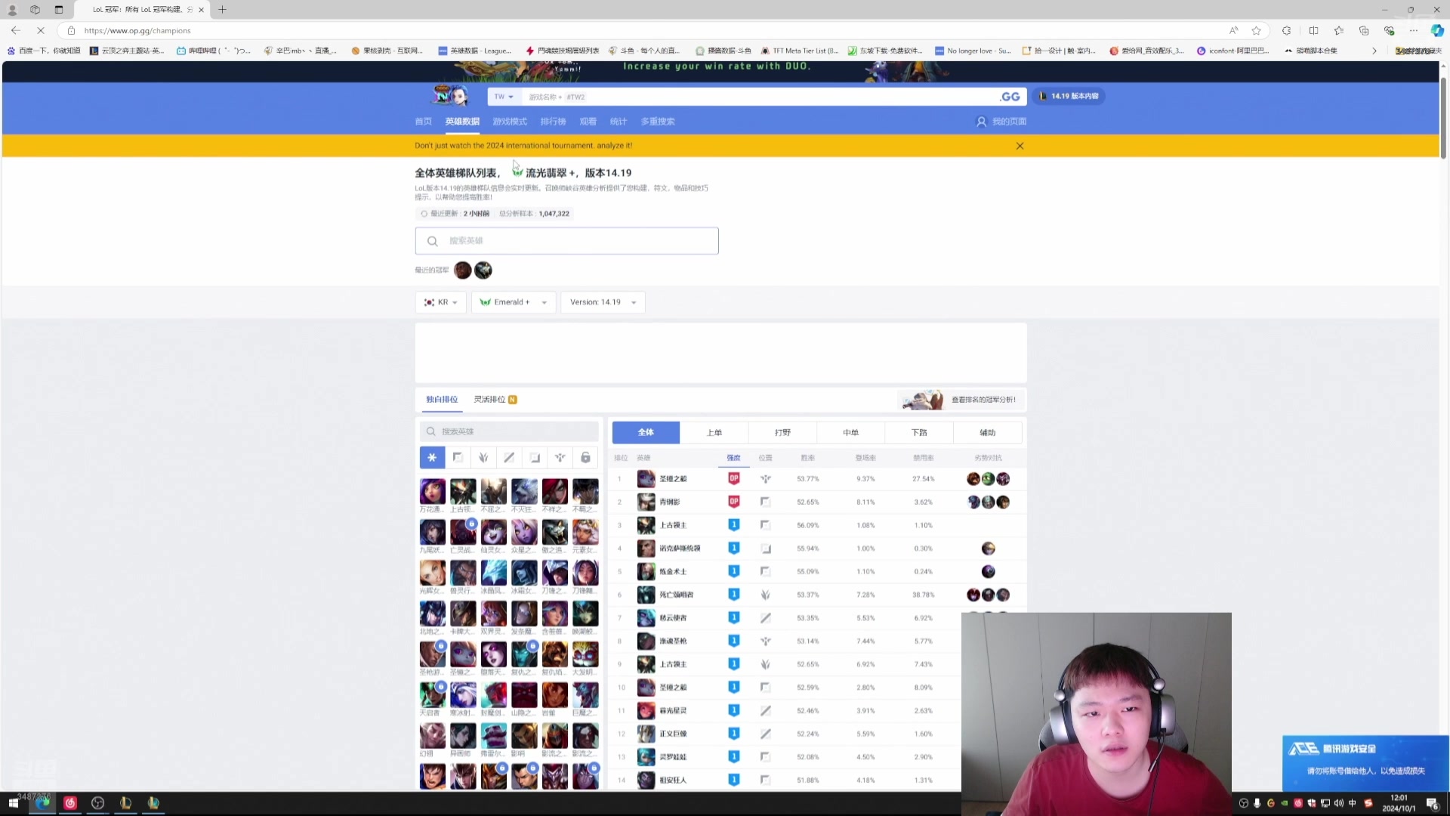Image resolution: width=1450 pixels, height=816 pixels.
Task: Click first recent champion avatar
Action: [x=463, y=270]
